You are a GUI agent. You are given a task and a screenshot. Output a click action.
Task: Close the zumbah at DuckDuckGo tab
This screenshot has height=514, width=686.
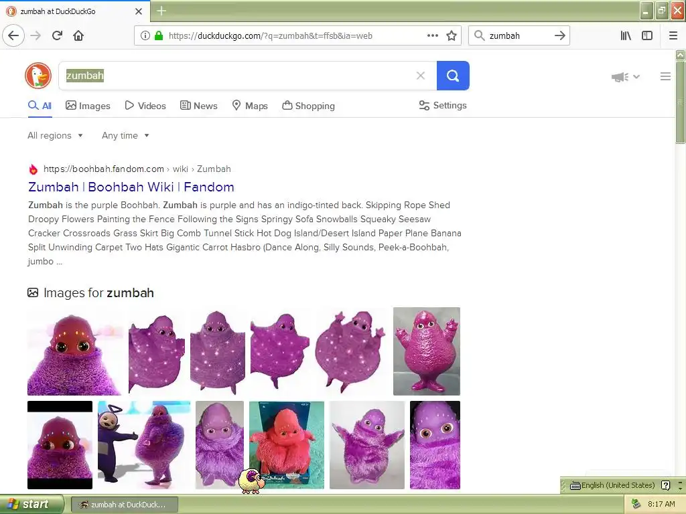[x=139, y=11]
